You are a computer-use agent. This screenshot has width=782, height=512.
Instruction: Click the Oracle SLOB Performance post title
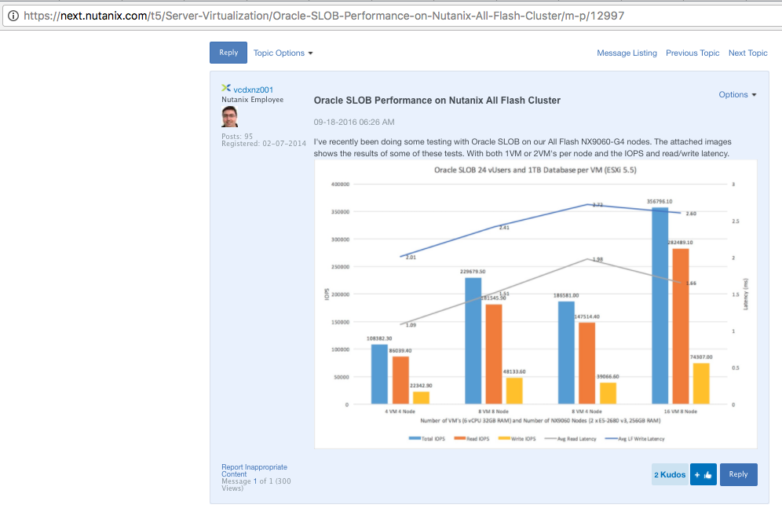point(437,101)
